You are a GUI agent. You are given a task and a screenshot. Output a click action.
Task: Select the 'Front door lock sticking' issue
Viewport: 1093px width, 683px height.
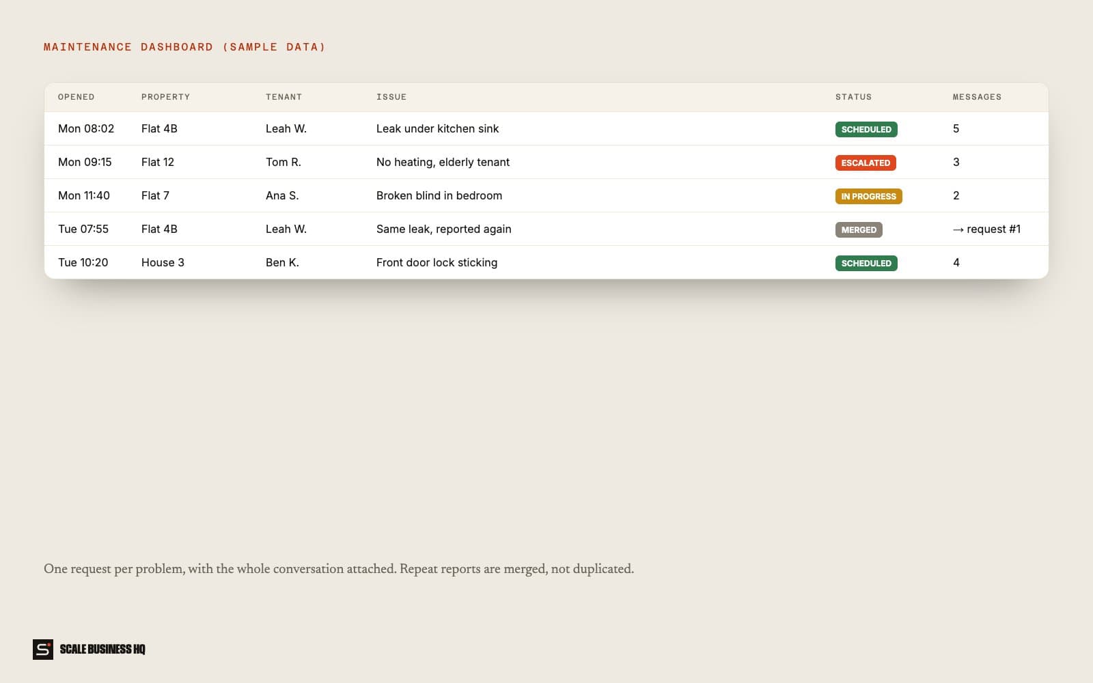(x=437, y=262)
